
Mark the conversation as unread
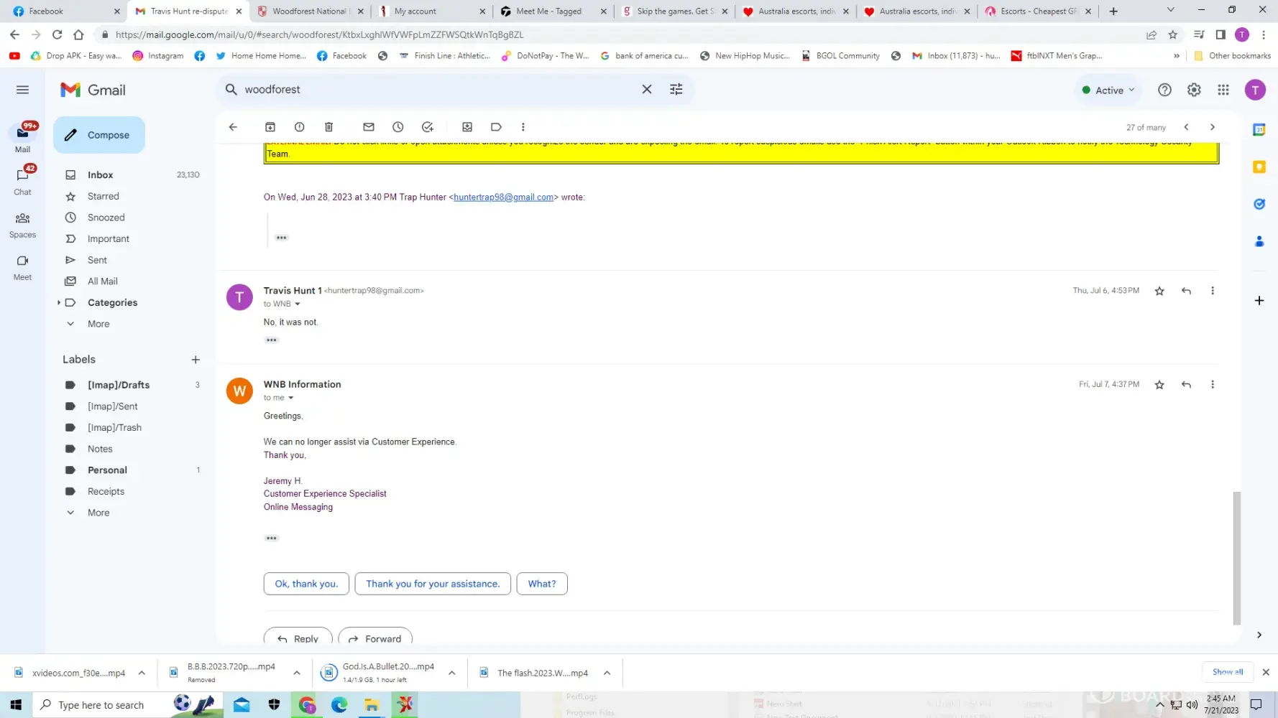coord(369,127)
